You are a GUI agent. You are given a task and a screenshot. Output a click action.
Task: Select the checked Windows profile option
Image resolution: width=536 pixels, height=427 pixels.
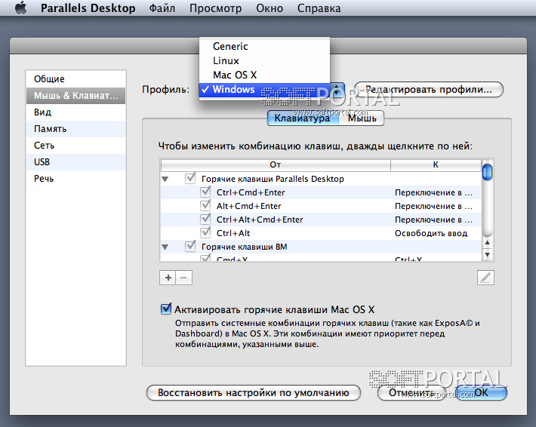pyautogui.click(x=264, y=90)
